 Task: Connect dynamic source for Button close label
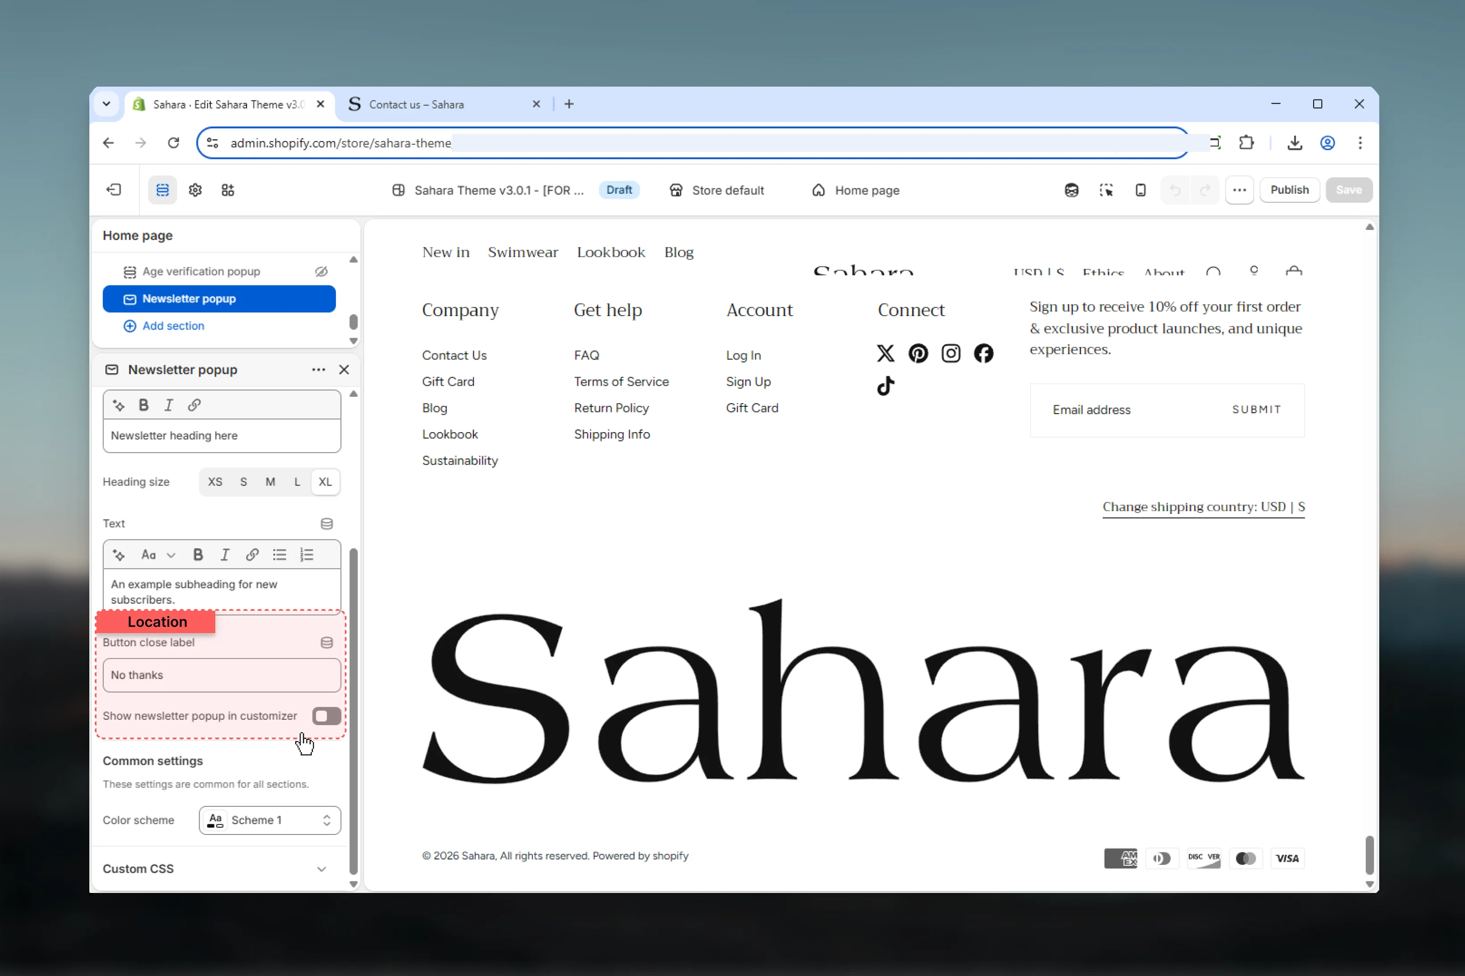(326, 642)
